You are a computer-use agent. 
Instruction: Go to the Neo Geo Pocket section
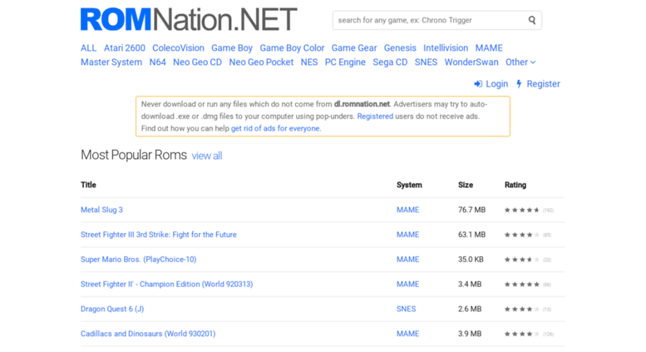261,62
